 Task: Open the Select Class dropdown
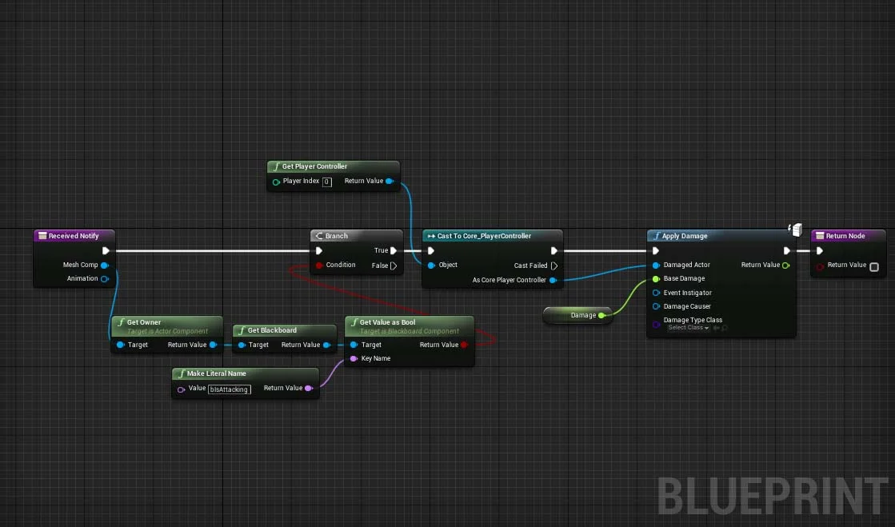point(689,328)
